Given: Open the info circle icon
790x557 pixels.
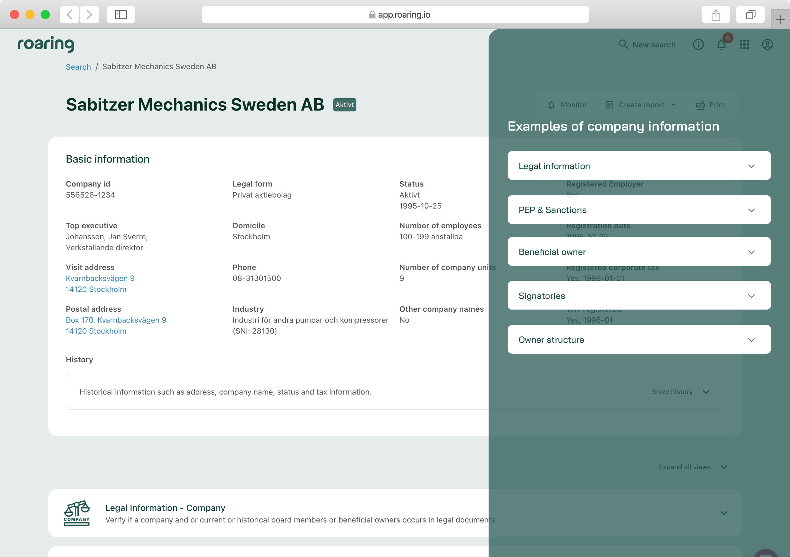Looking at the screenshot, I should pyautogui.click(x=698, y=45).
